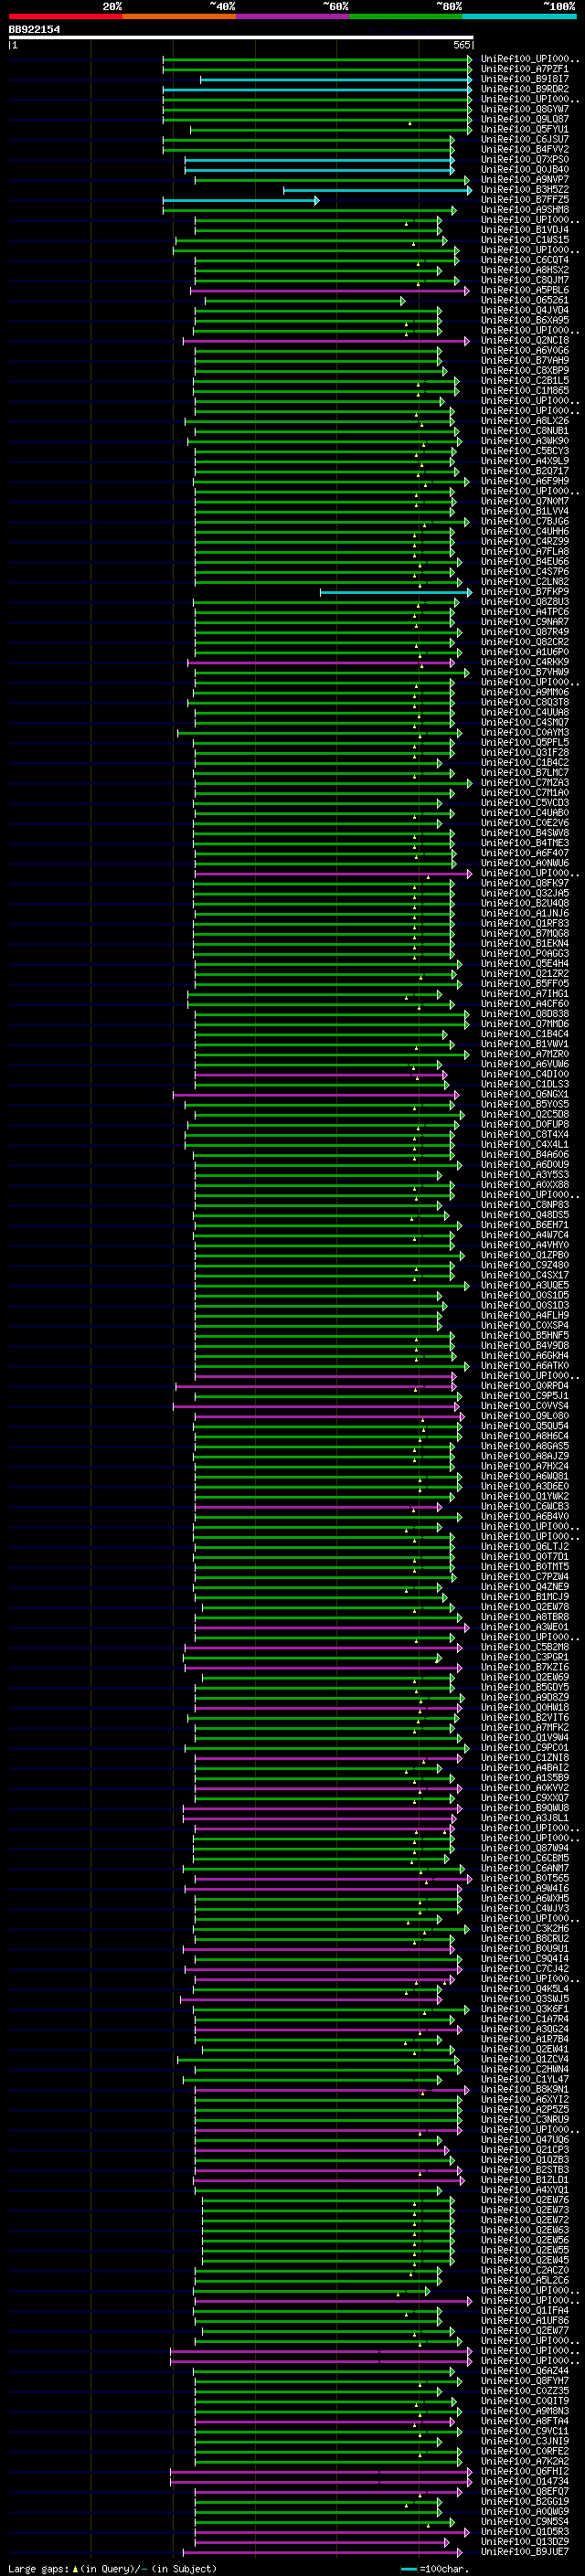Select the UniRef100_C9NAR7 label
The height and width of the screenshot is (2576, 585).
tap(525, 621)
